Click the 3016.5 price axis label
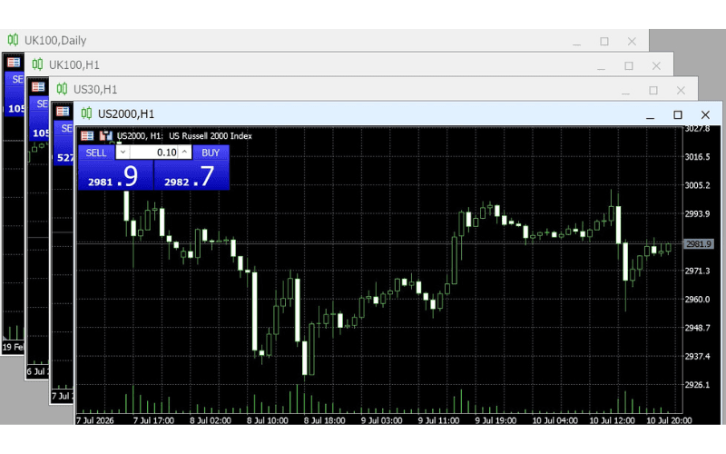 (697, 157)
